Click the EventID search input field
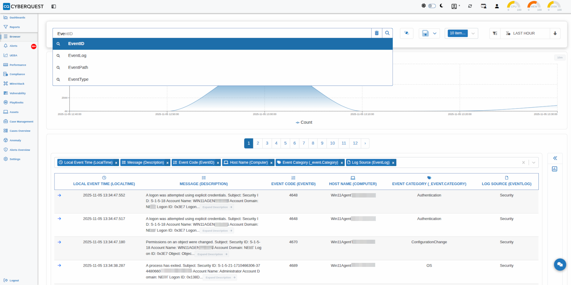 [x=212, y=34]
